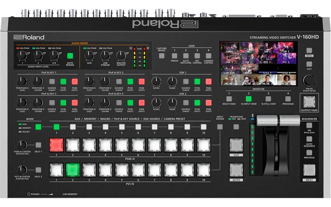Hit the AUTO transition button
Viewport: 331px width, 207px height.
[x=236, y=170]
